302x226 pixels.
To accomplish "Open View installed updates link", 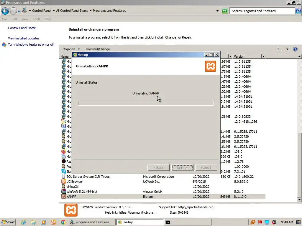I will coord(24,38).
